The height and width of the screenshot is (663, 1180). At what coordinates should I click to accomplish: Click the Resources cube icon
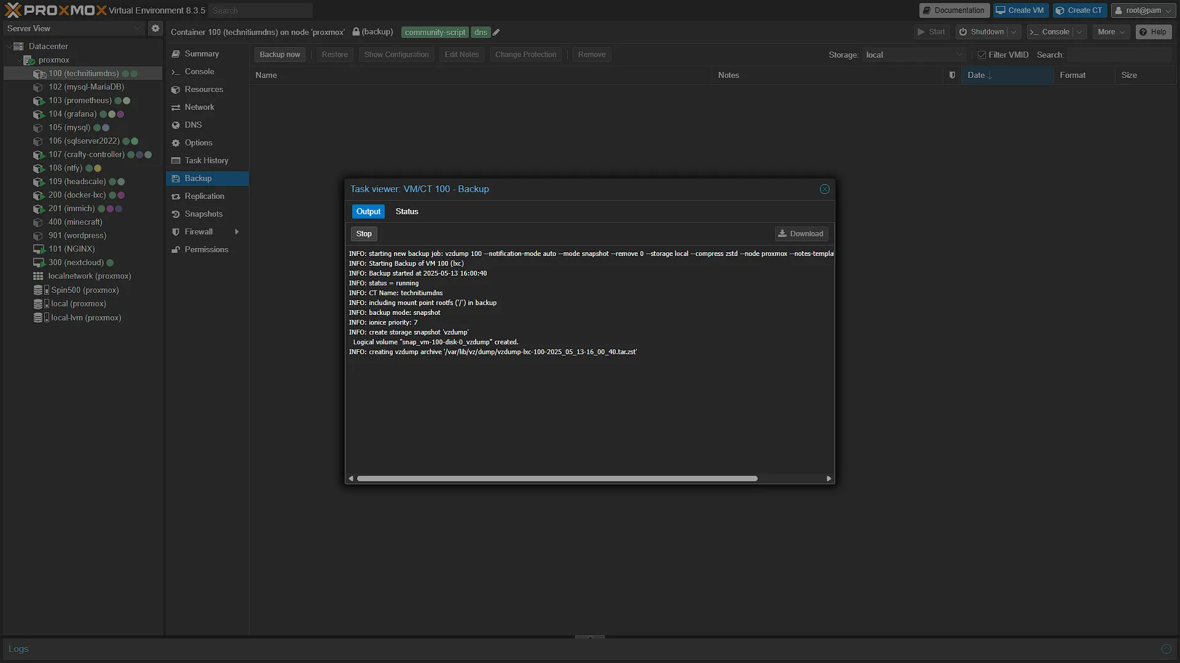click(x=176, y=90)
